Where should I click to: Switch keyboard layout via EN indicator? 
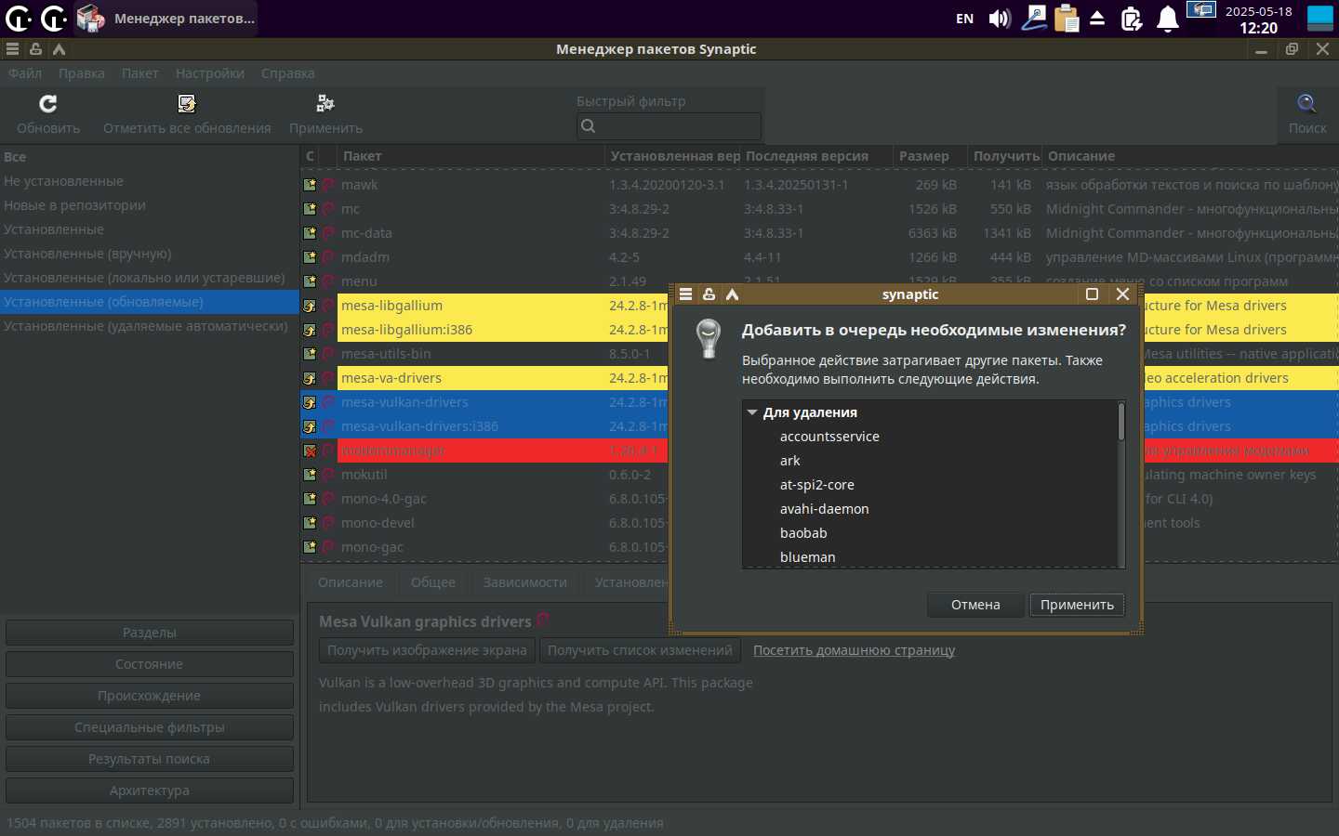(x=965, y=19)
